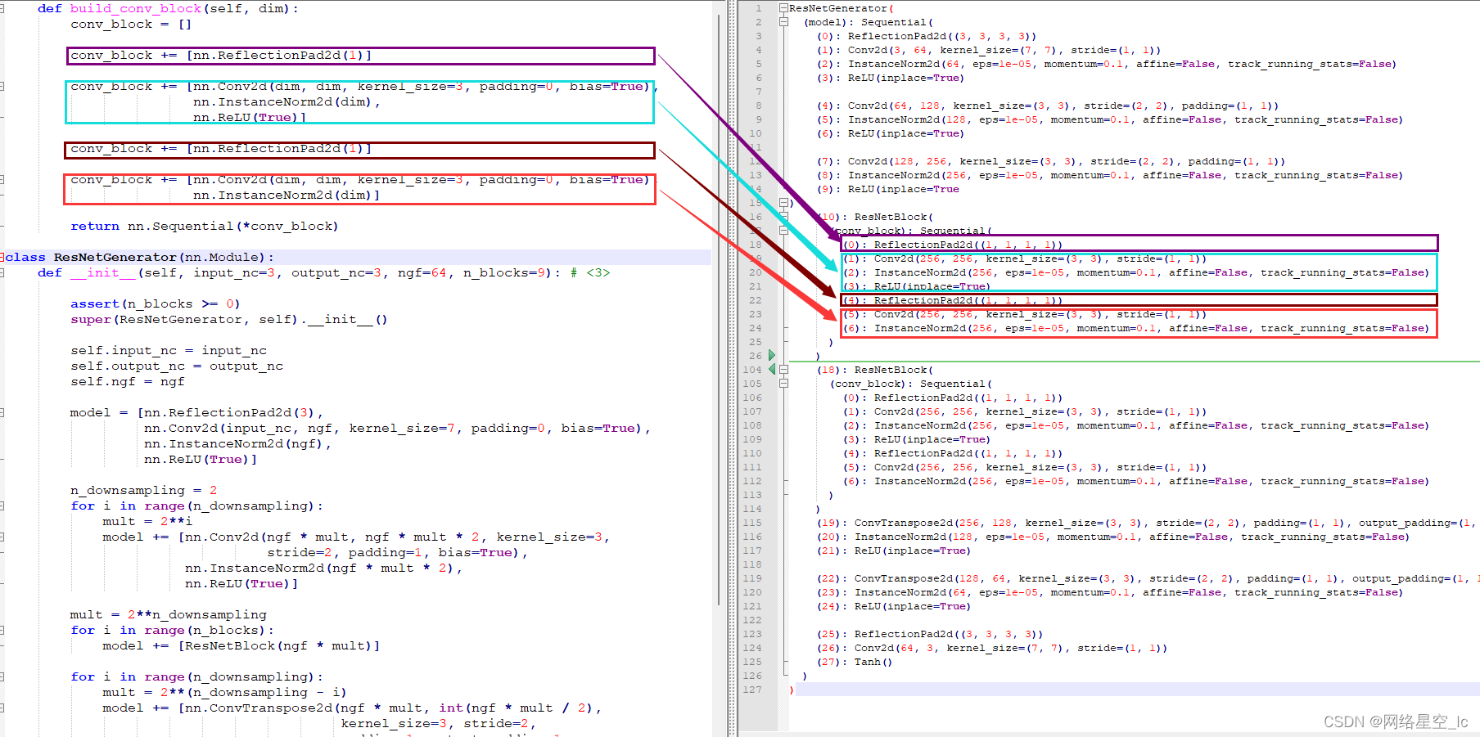Click the (26): Conv2d(64, 3 line

click(992, 648)
